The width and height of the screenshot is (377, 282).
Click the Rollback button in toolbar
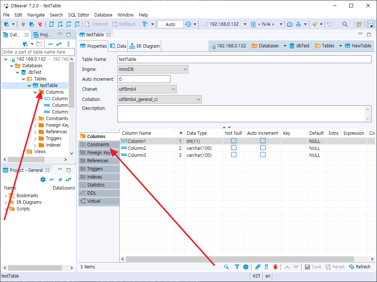[124, 24]
